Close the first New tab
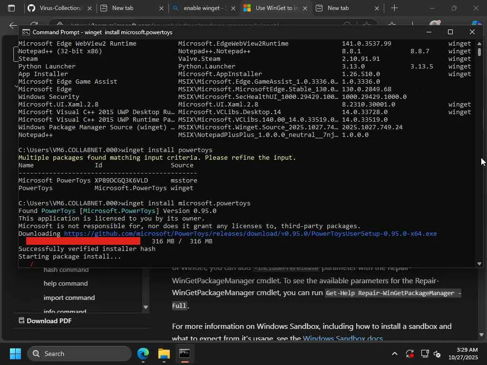The width and height of the screenshot is (487, 365). (161, 9)
